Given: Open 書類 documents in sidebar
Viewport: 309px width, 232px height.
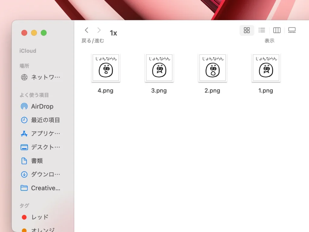Looking at the screenshot, I should coord(37,161).
